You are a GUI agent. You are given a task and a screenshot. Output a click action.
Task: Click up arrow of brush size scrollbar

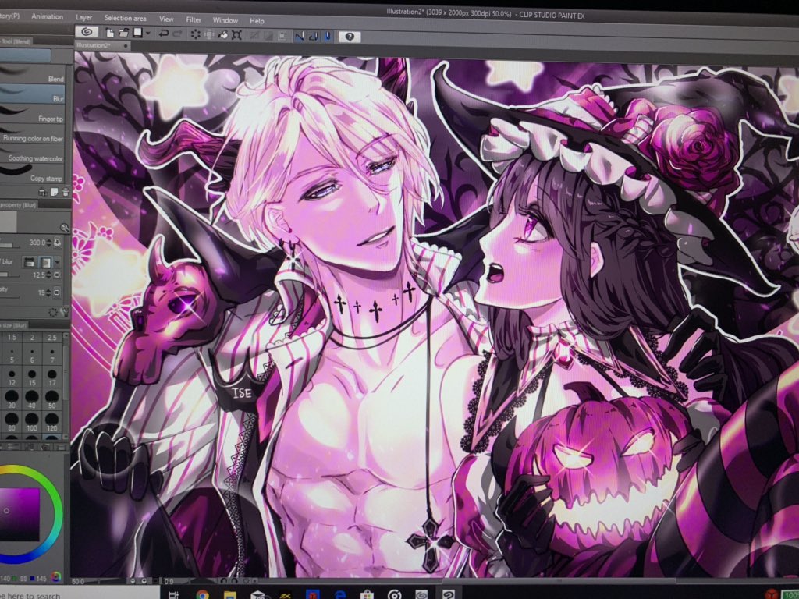tap(66, 337)
